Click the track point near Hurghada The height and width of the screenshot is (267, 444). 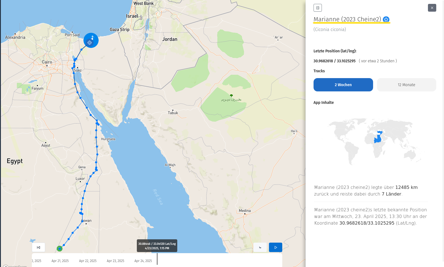pyautogui.click(x=96, y=137)
